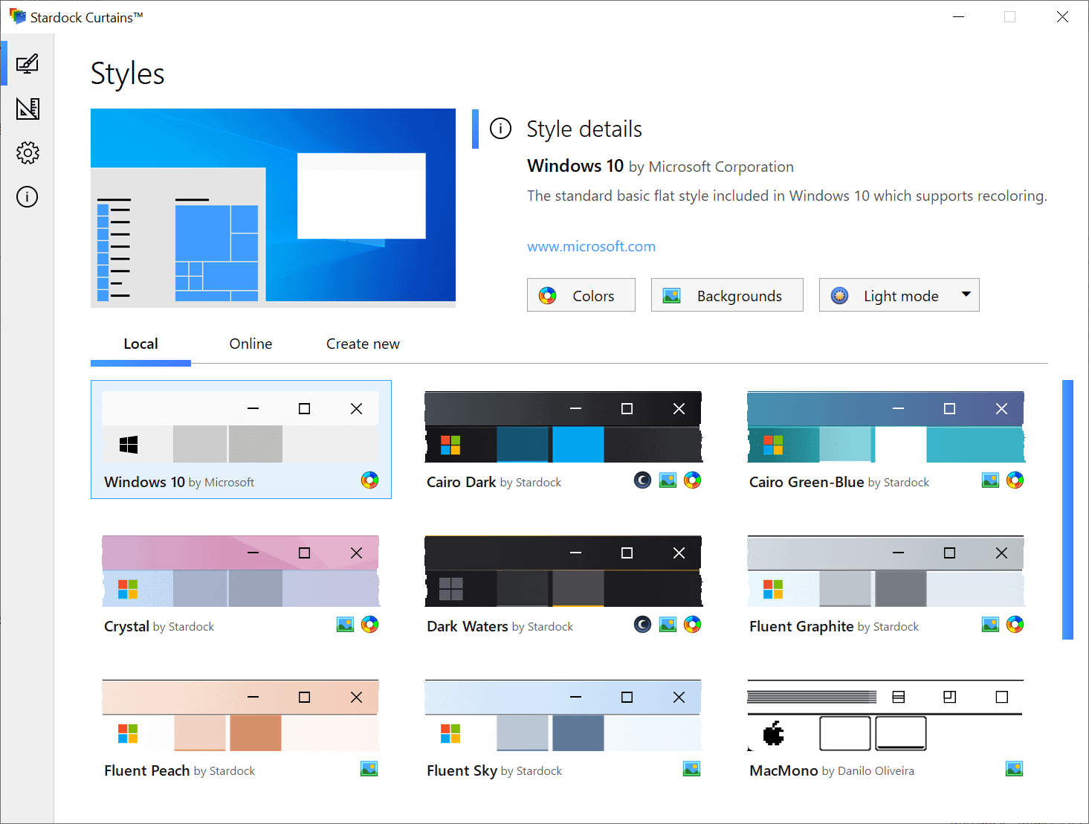Click the 'MacMono' style name text
This screenshot has height=824, width=1089.
point(783,770)
